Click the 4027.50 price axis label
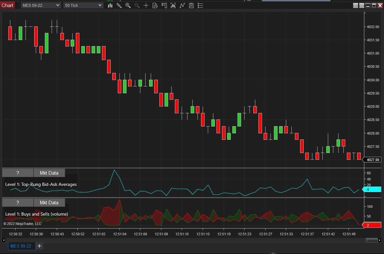The image size is (384, 254). pyautogui.click(x=373, y=147)
